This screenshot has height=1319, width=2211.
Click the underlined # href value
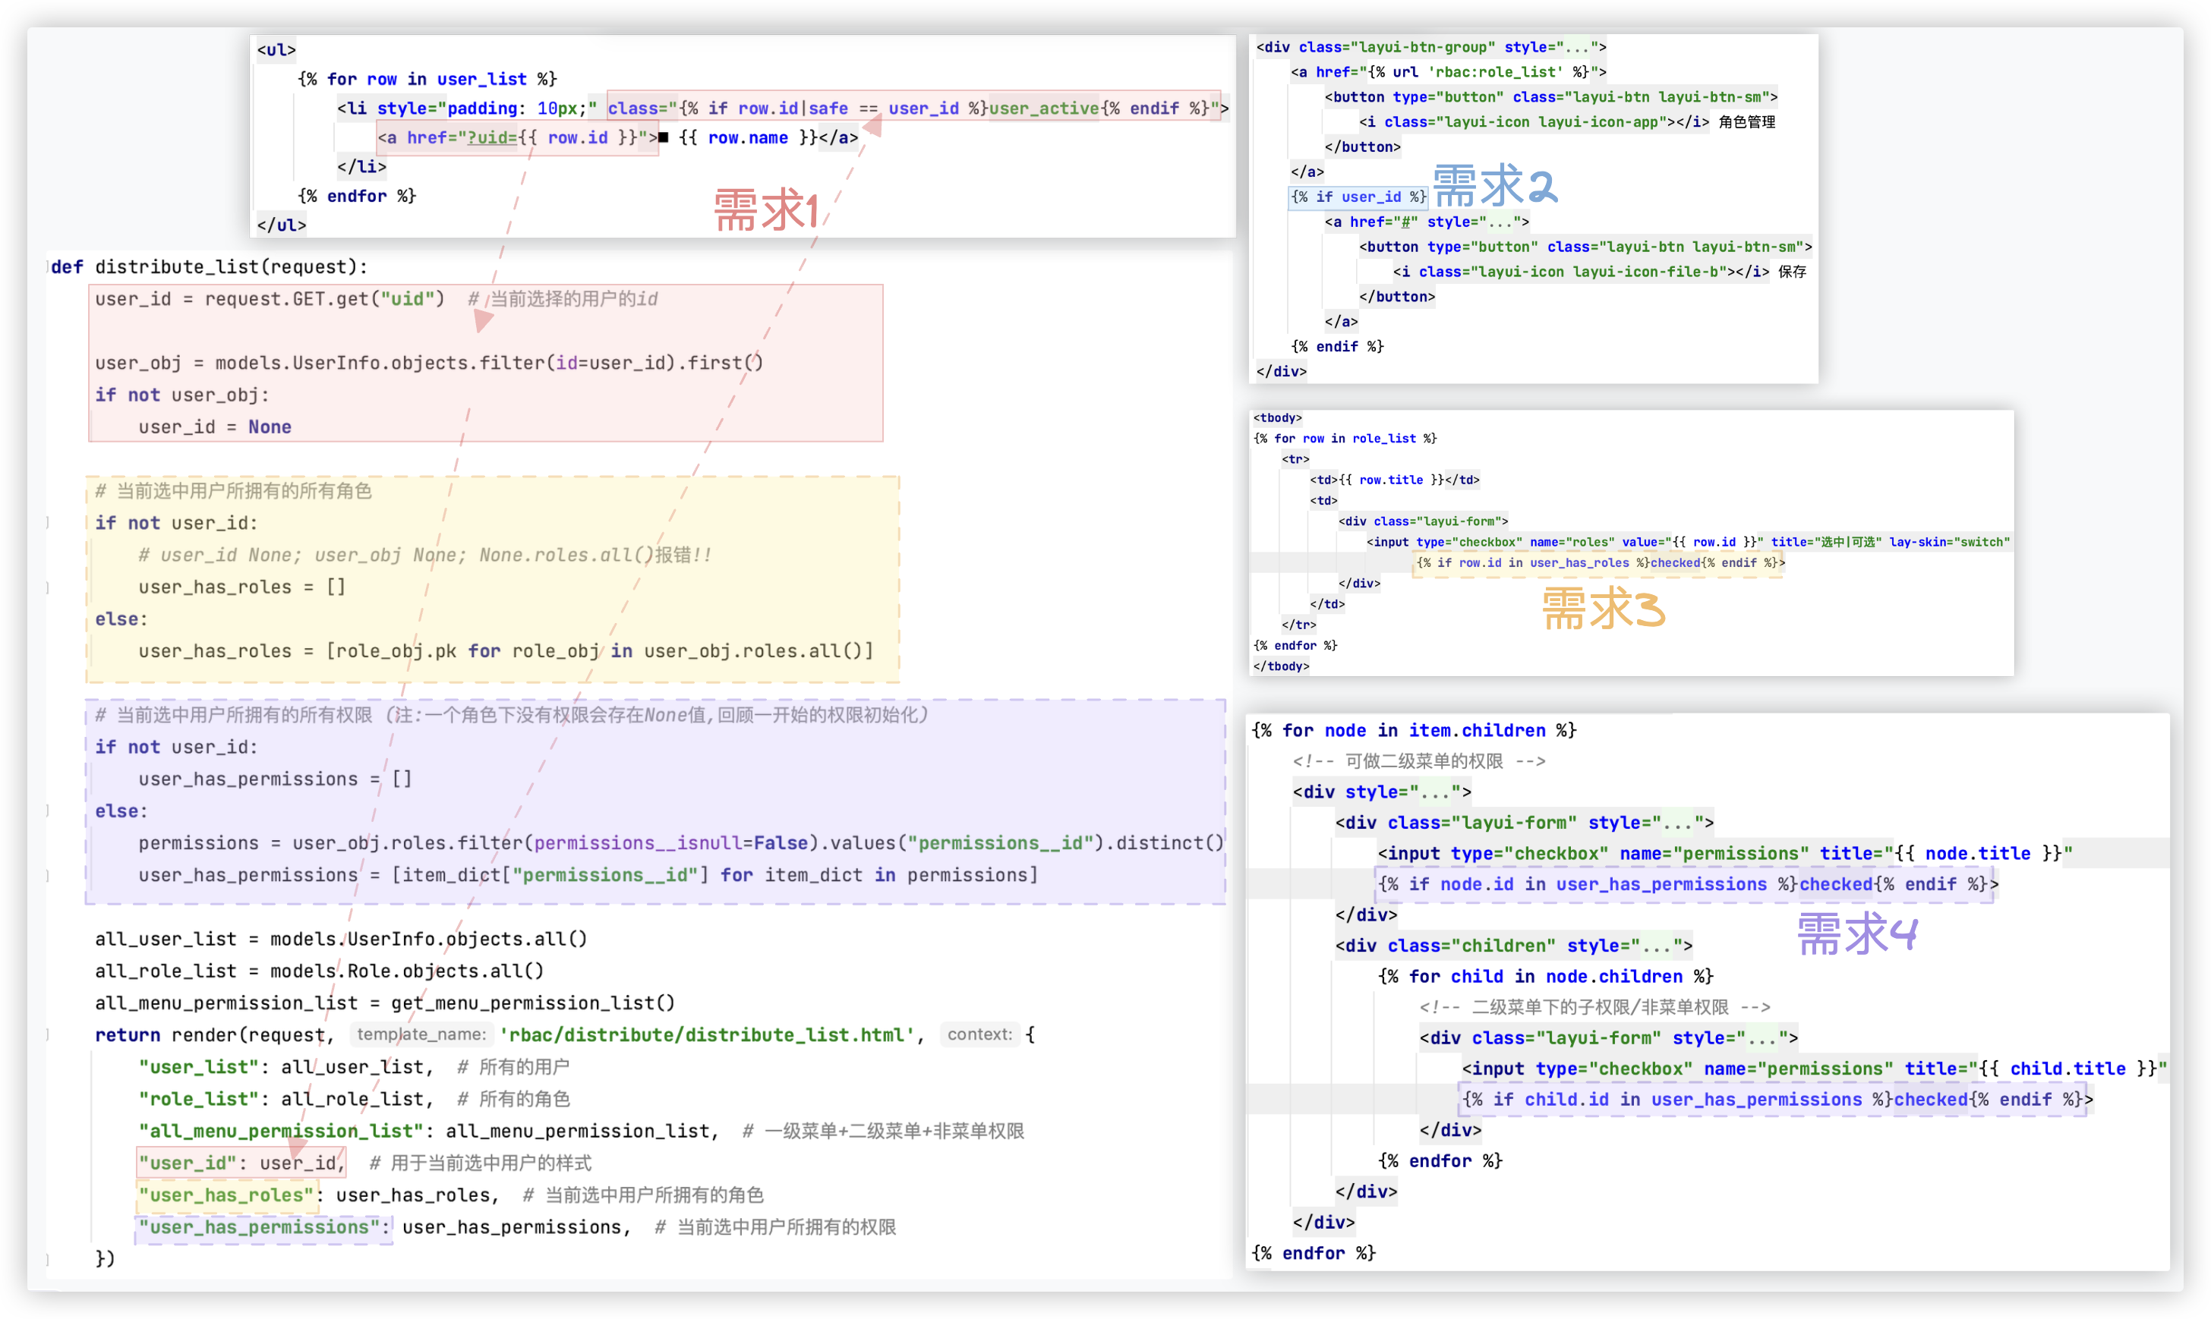[1405, 222]
